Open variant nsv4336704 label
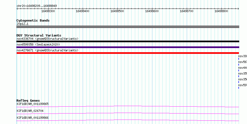Screen dimensions: 247x124 pos(47,39)
